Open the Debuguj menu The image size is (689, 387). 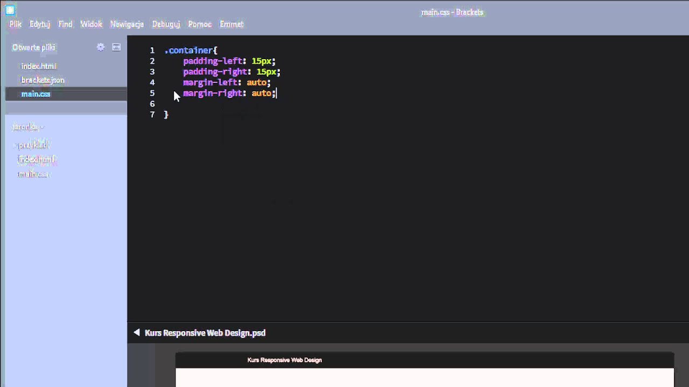[x=166, y=24]
